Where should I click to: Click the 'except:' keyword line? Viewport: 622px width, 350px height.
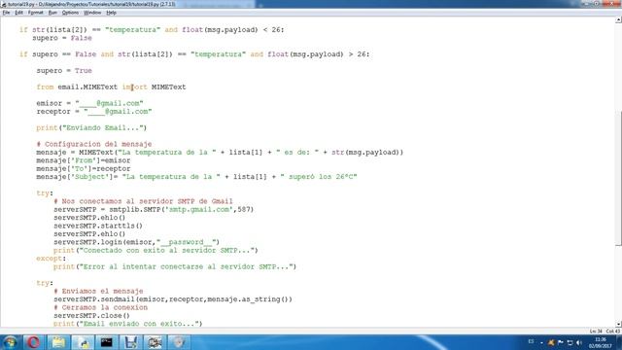pos(52,259)
